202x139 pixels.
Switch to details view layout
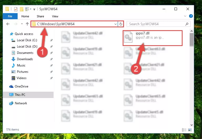(x=184, y=130)
